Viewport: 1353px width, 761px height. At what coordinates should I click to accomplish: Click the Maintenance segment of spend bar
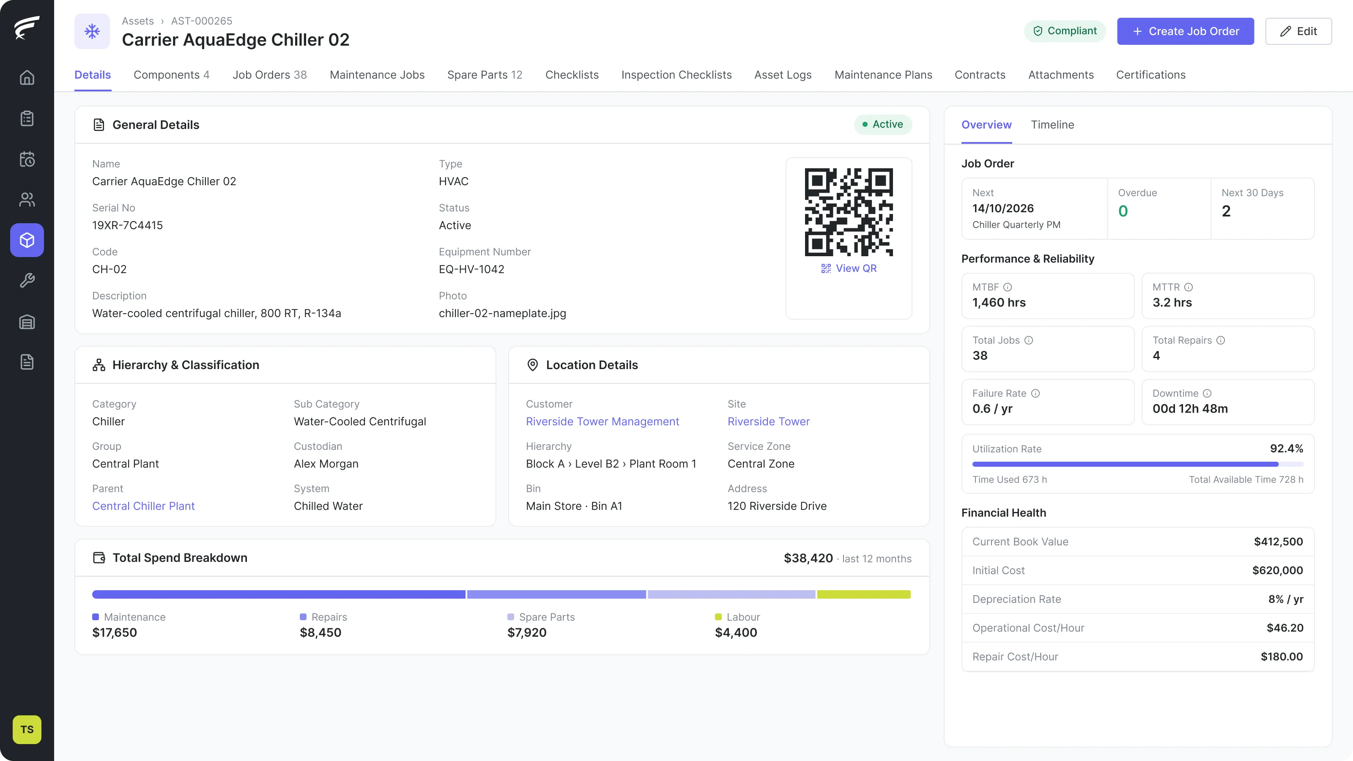click(x=278, y=594)
